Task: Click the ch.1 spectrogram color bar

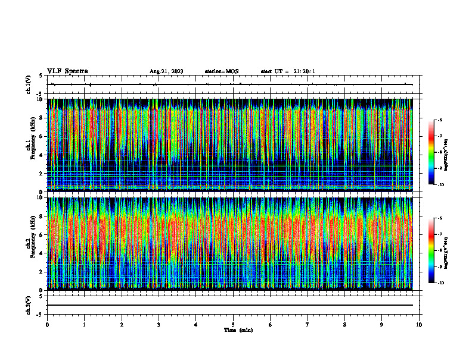Action: coord(431,152)
